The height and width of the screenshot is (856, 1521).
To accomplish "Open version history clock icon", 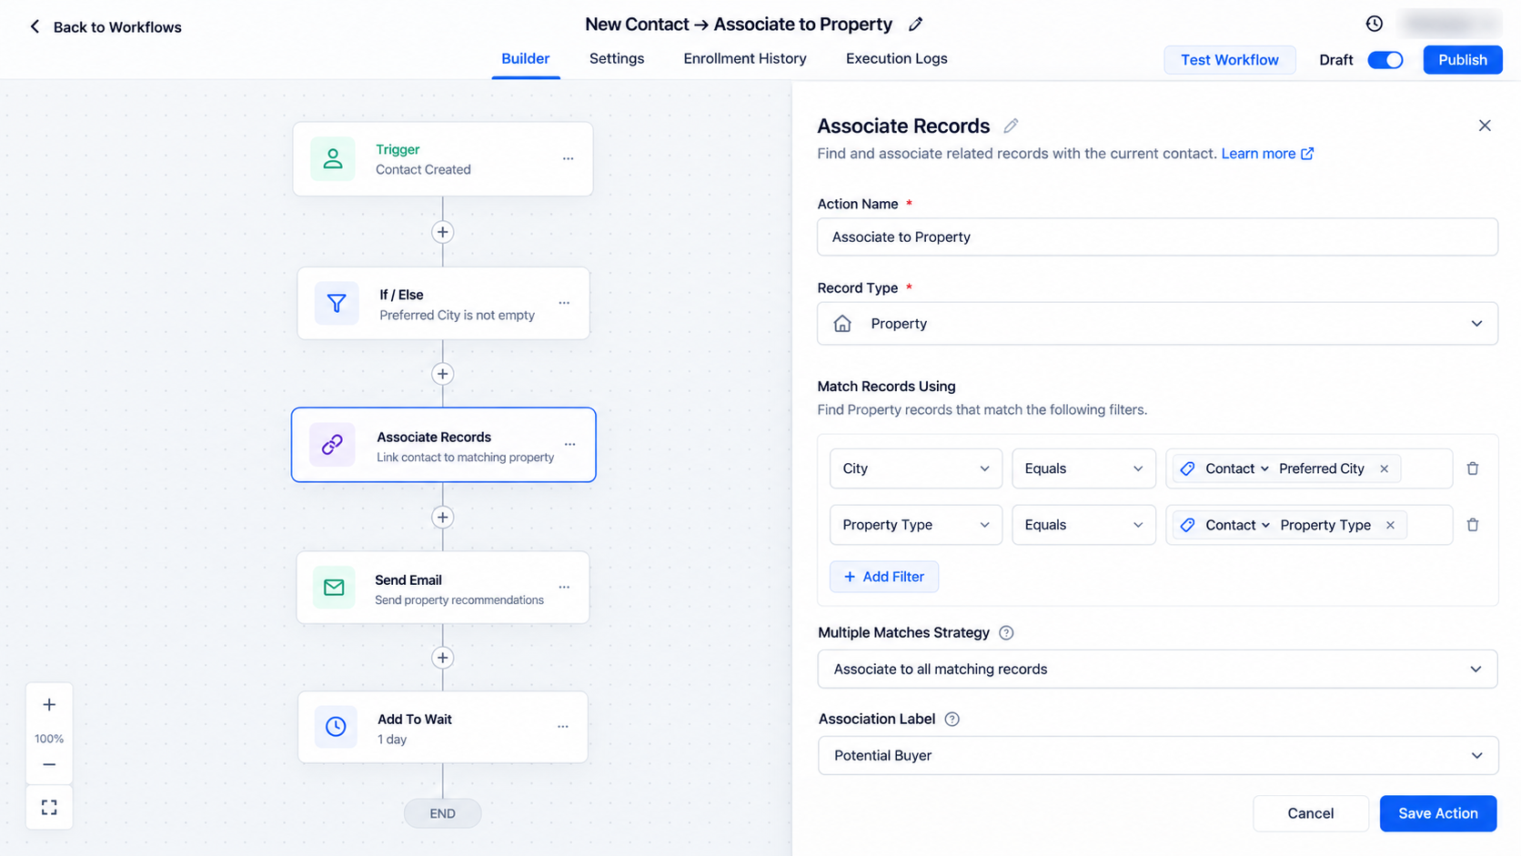I will tap(1374, 24).
